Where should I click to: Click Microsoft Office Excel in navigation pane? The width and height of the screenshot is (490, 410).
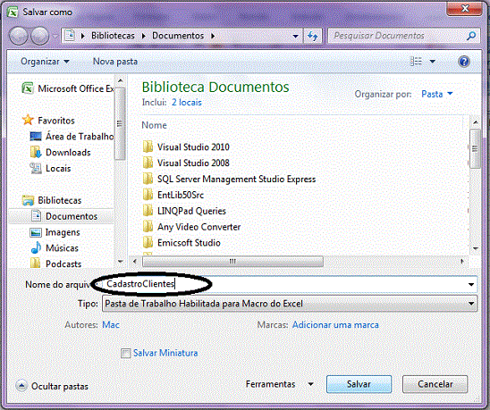click(x=68, y=88)
